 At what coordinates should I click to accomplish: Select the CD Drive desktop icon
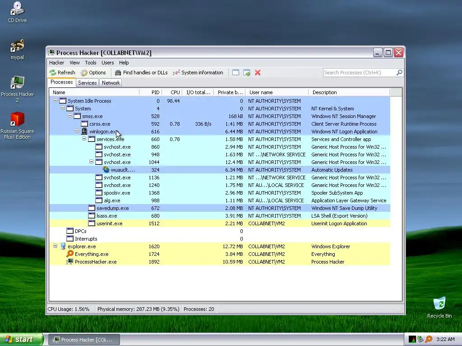coord(17,12)
